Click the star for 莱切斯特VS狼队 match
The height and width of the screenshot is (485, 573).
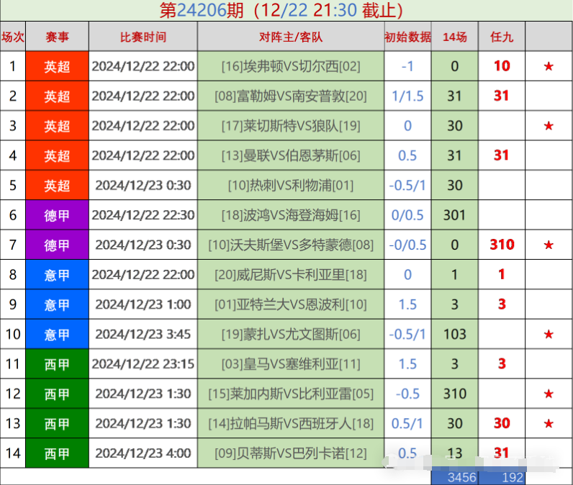[x=549, y=126]
